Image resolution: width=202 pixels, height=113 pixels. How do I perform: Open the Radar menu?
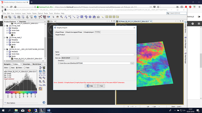[46, 13]
